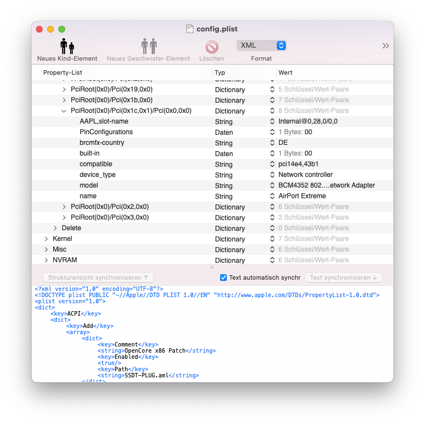This screenshot has height=424, width=425.
Task: Select the compatible key
Action: (95, 164)
